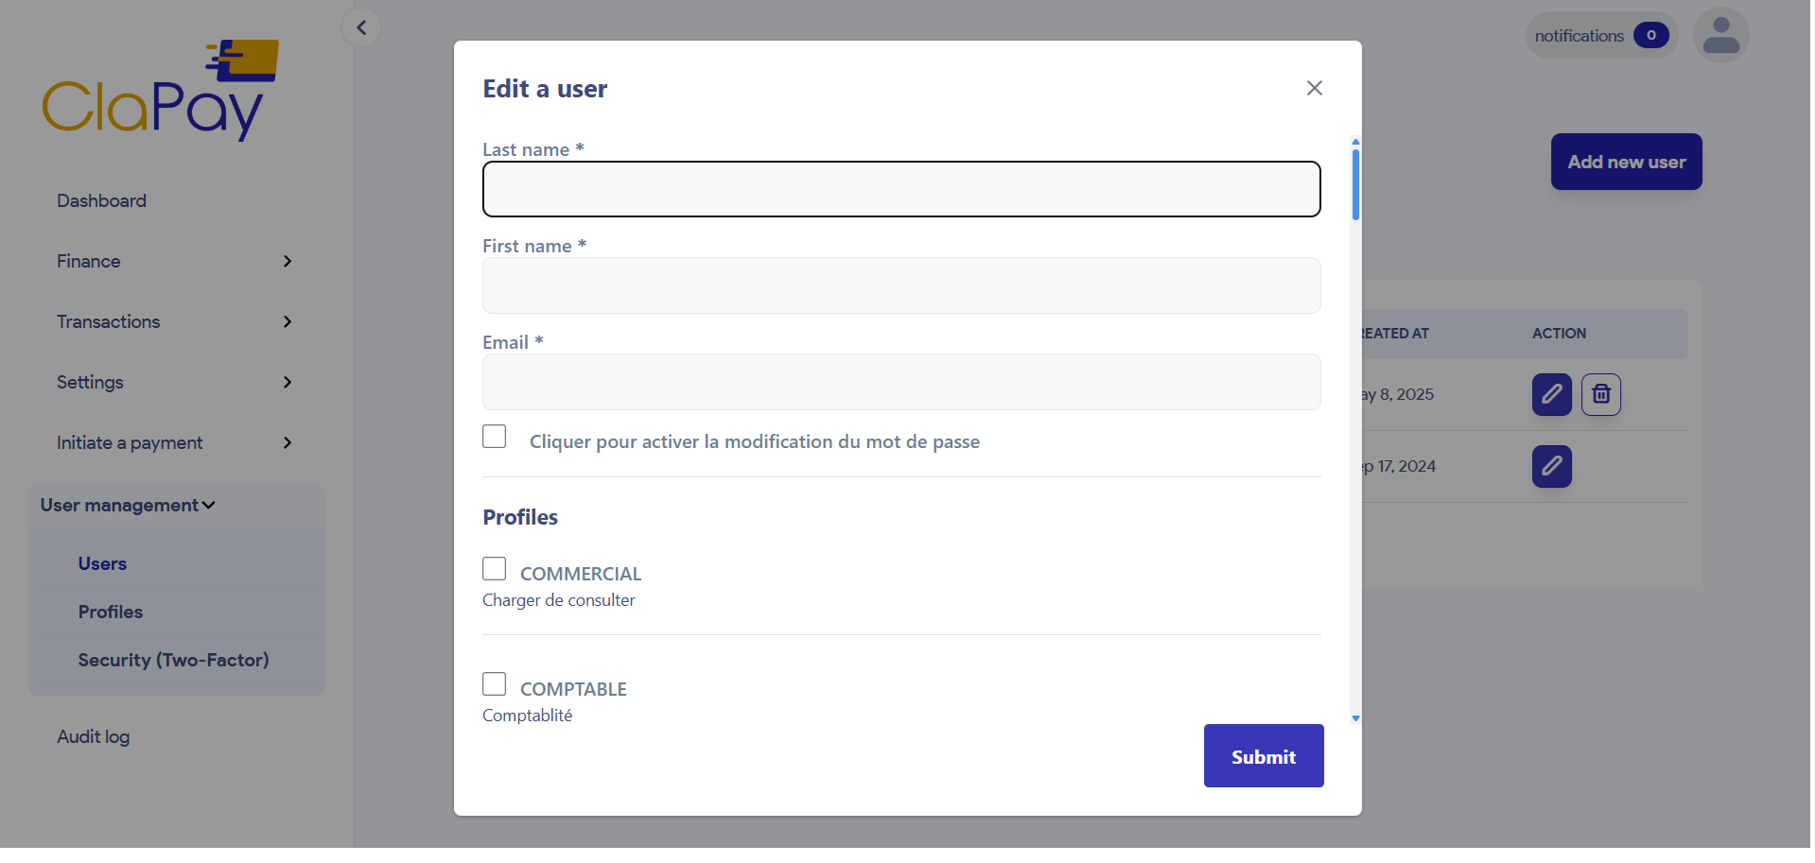Submit the user edit form
This screenshot has height=863, width=1815.
point(1263,755)
